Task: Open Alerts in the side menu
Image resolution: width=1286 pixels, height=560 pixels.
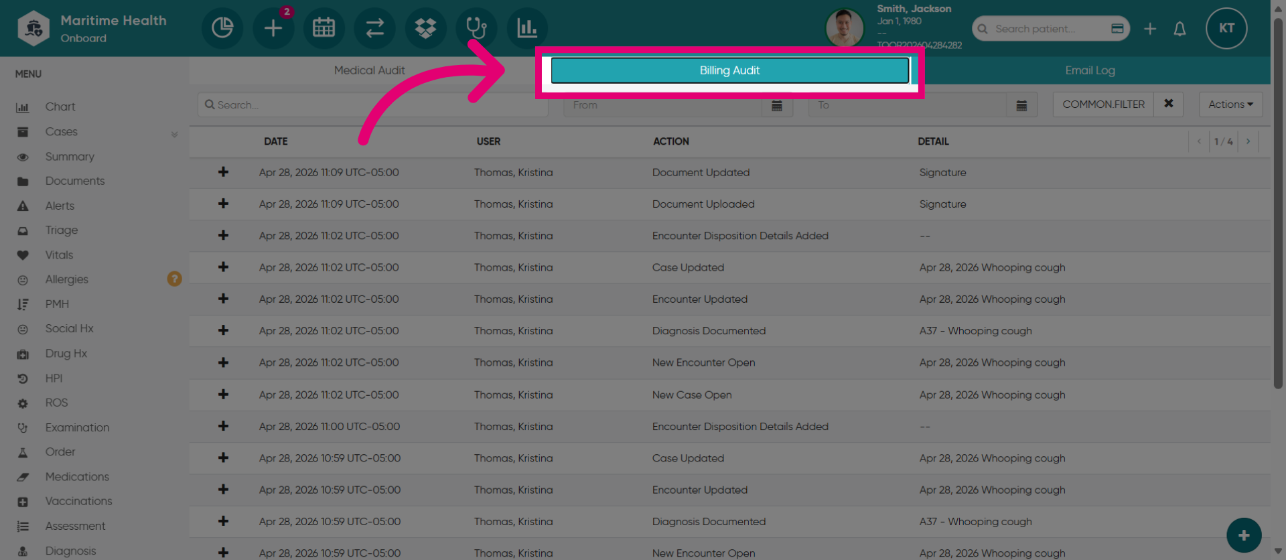Action: (x=60, y=206)
